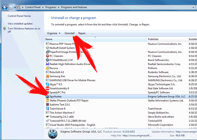Click publisher Rudenko Software cell
Screen dimensions: 197x140
pos(158,72)
